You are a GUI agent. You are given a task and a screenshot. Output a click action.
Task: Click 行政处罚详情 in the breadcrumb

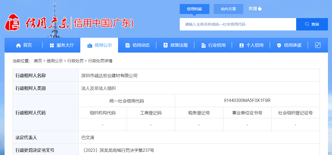coord(100,61)
